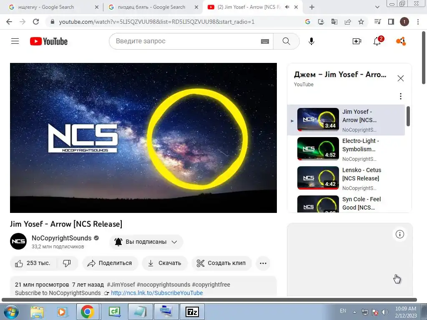Click the 'Поделиться' share button
This screenshot has height=320, width=427.
(x=110, y=263)
